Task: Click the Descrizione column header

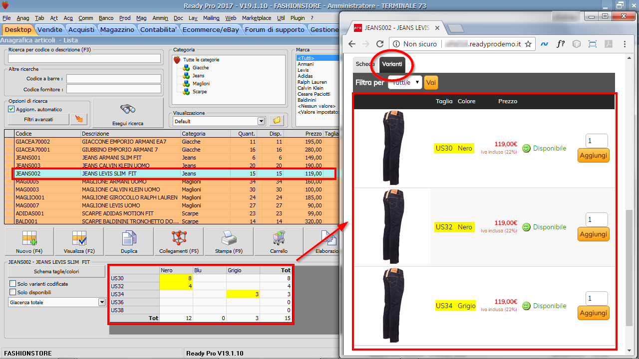Action: click(x=131, y=134)
